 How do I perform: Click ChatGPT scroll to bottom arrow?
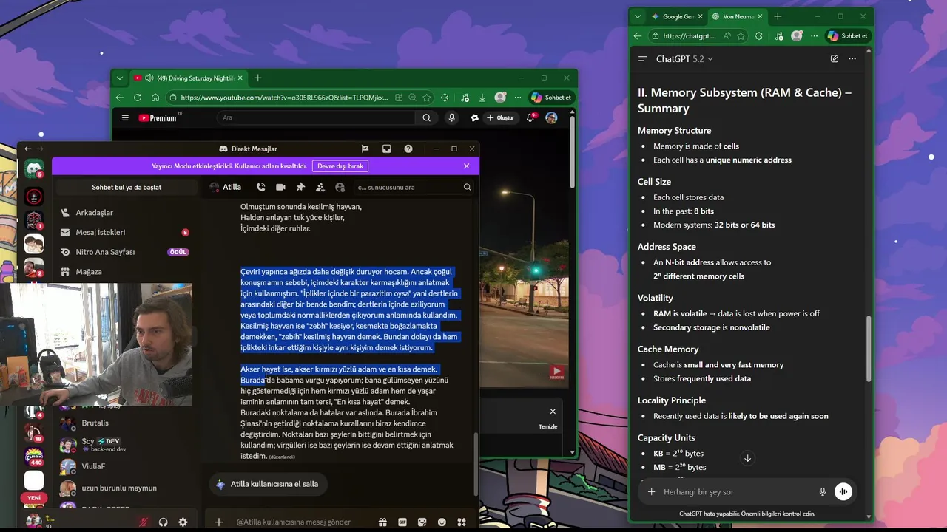(x=747, y=458)
